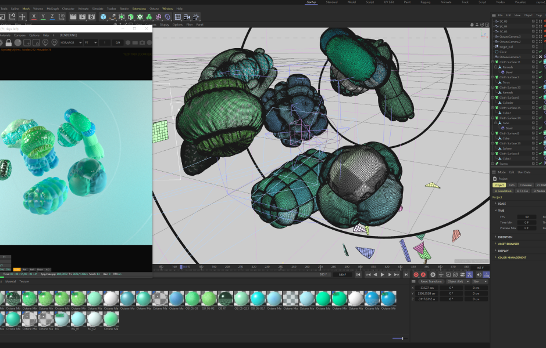Toggle the enable checkmark for Cloth Surface.14
Image resolution: width=546 pixels, height=348 pixels.
tap(540, 118)
